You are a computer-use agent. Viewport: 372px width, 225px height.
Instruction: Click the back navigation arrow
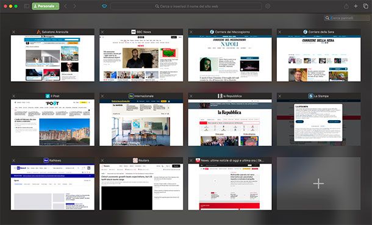[x=66, y=6]
